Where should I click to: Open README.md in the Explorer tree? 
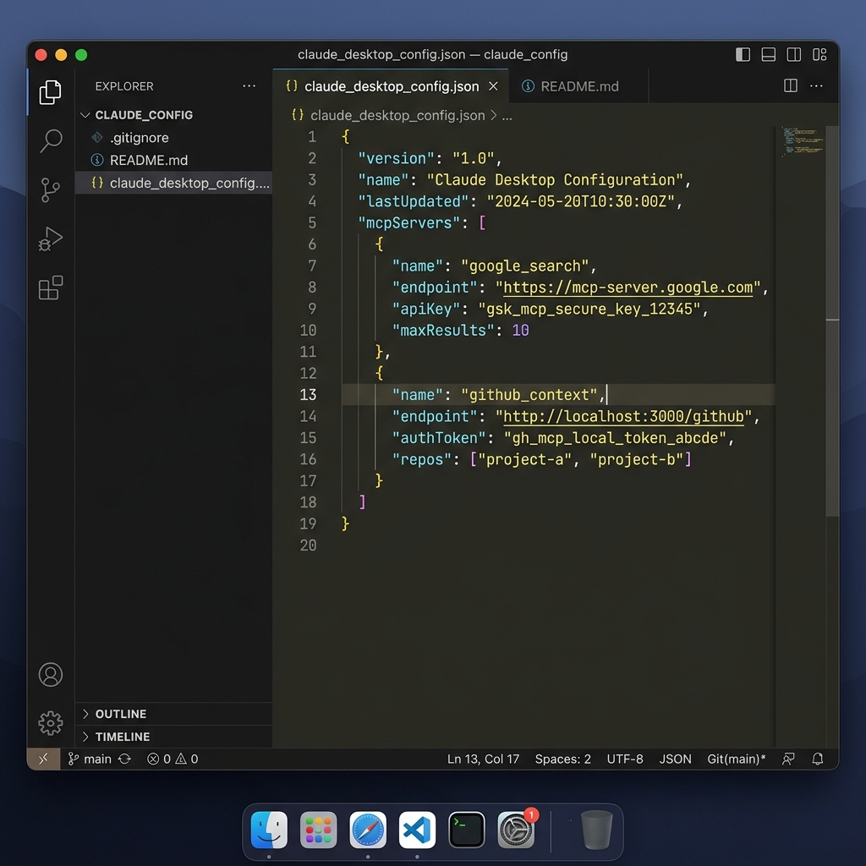coord(173,160)
